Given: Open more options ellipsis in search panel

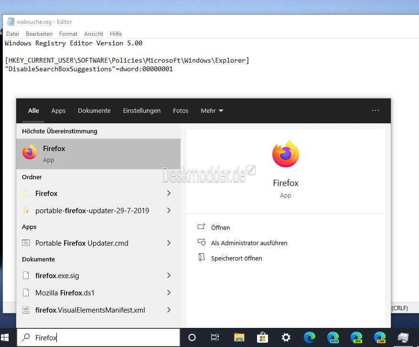Looking at the screenshot, I should point(376,110).
